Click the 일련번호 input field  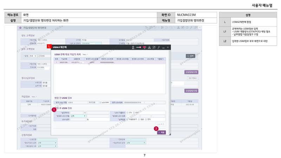click(x=77, y=113)
